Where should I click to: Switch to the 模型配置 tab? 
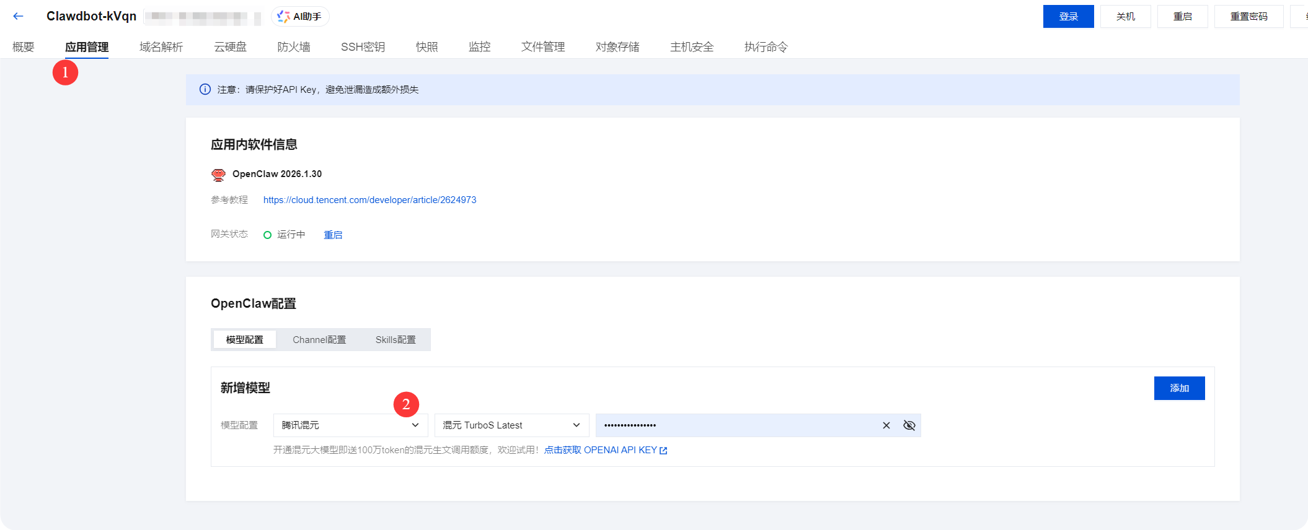(244, 339)
